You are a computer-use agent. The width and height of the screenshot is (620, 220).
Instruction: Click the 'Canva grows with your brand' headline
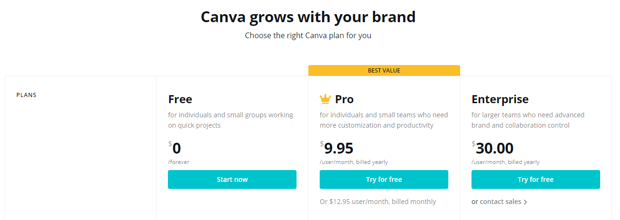click(308, 17)
